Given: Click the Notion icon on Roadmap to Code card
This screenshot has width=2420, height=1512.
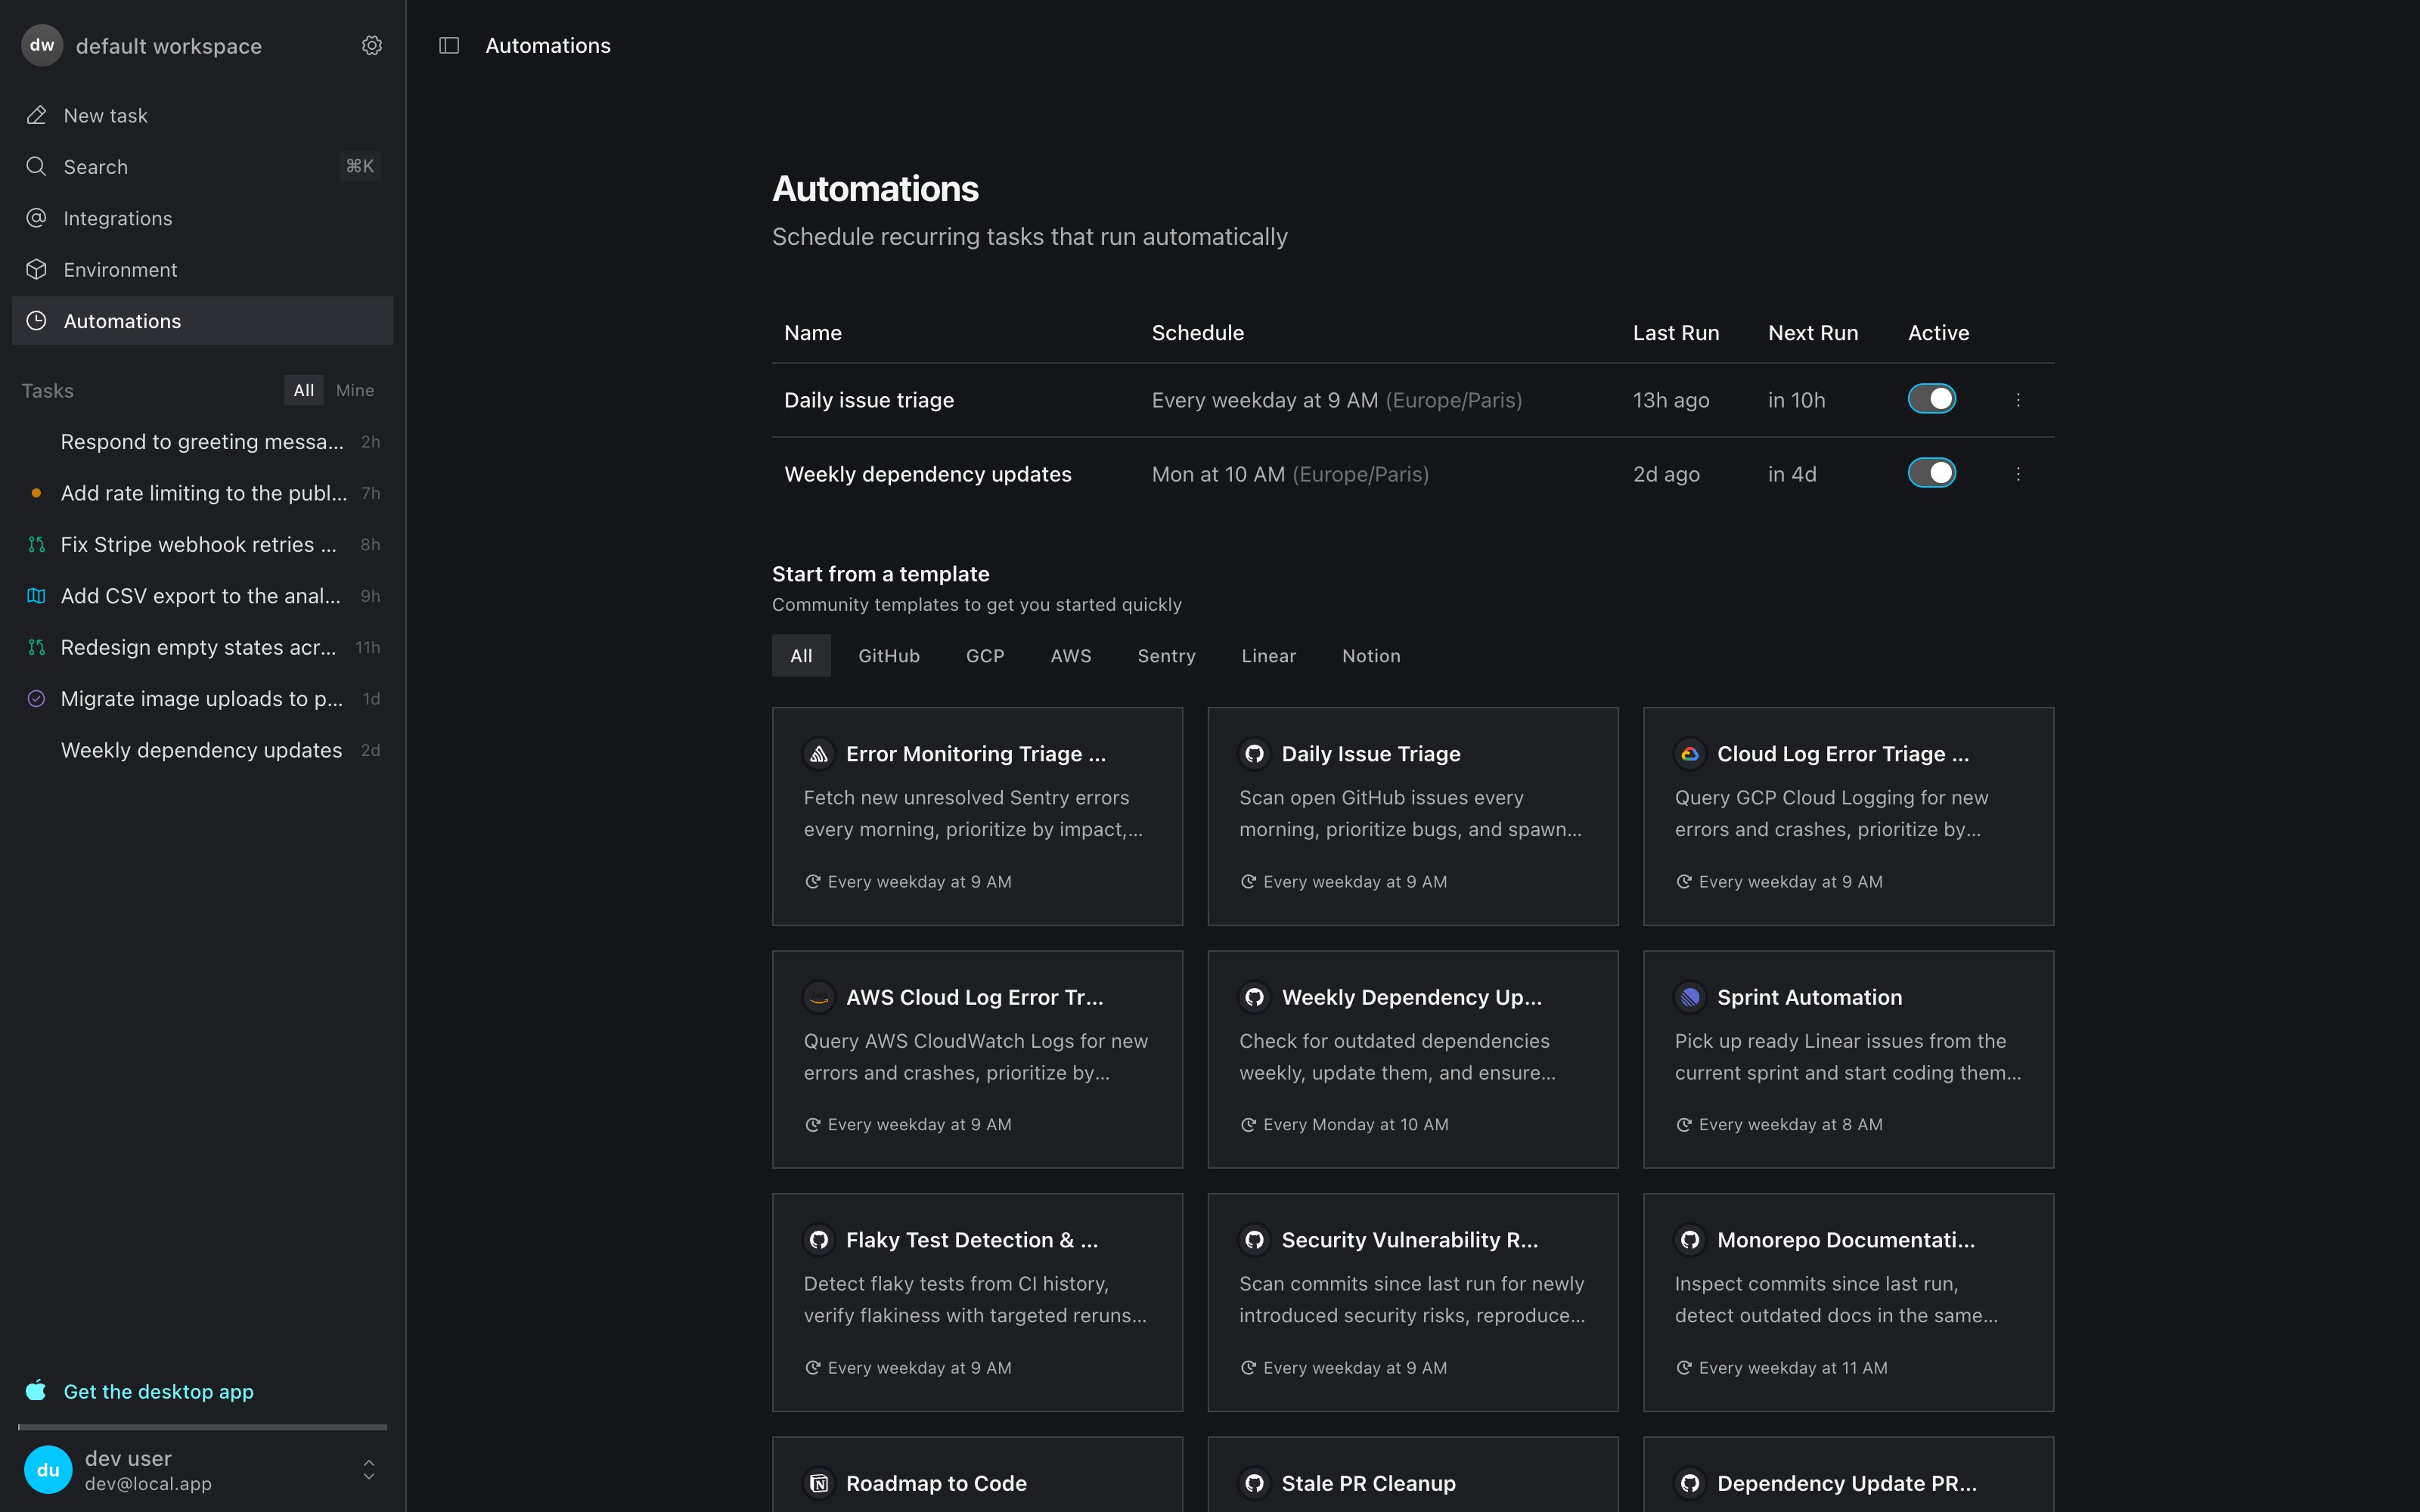Looking at the screenshot, I should pyautogui.click(x=819, y=1483).
